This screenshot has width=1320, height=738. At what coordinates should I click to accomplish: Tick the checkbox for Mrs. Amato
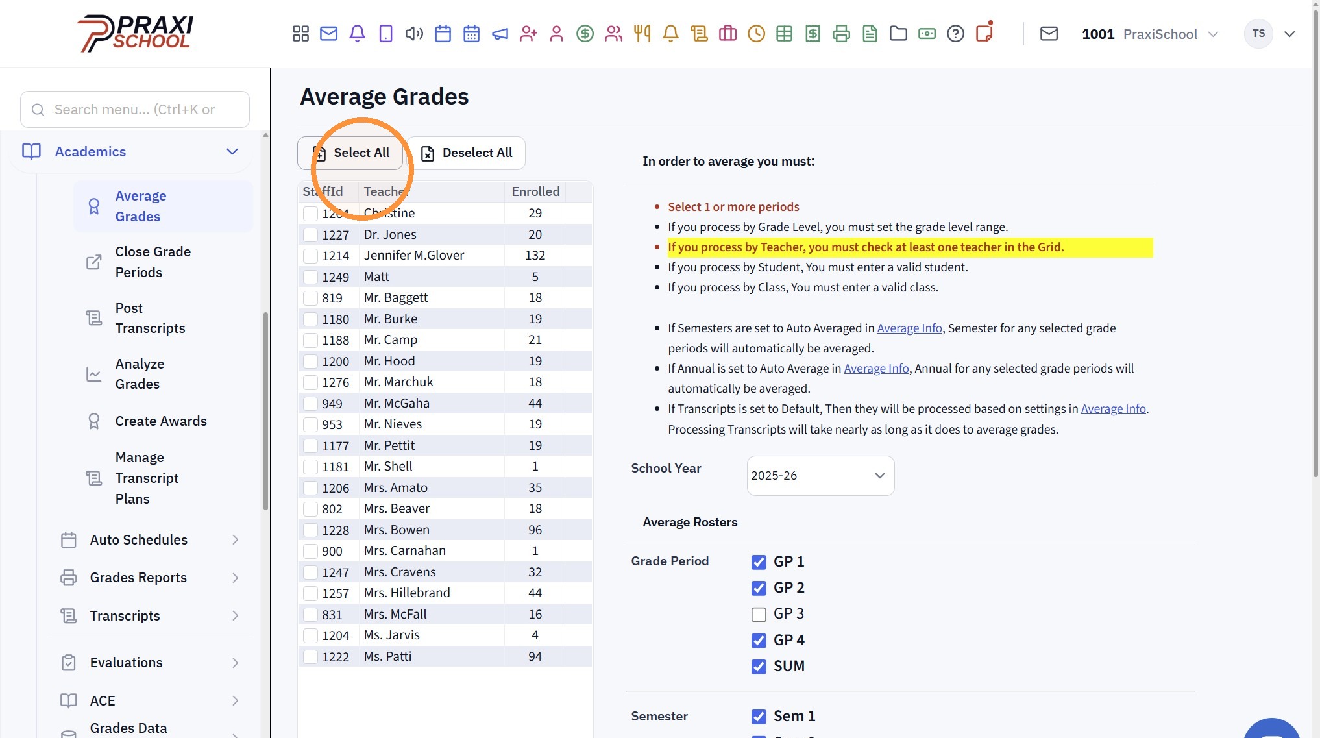(x=311, y=488)
